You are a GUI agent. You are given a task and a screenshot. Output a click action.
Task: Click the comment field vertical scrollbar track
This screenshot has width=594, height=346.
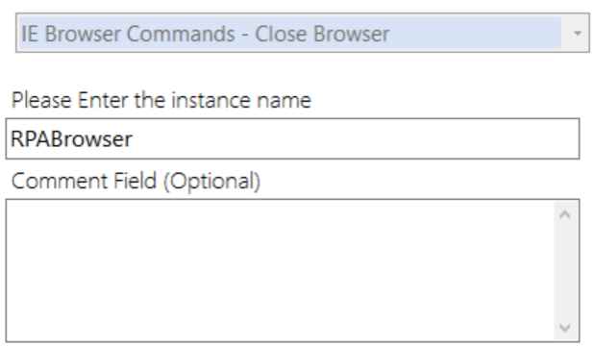[565, 271]
